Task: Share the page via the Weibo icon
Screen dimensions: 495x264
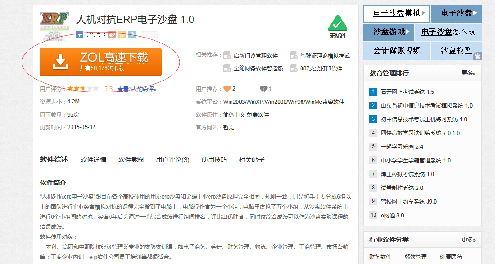Action: pos(112,34)
